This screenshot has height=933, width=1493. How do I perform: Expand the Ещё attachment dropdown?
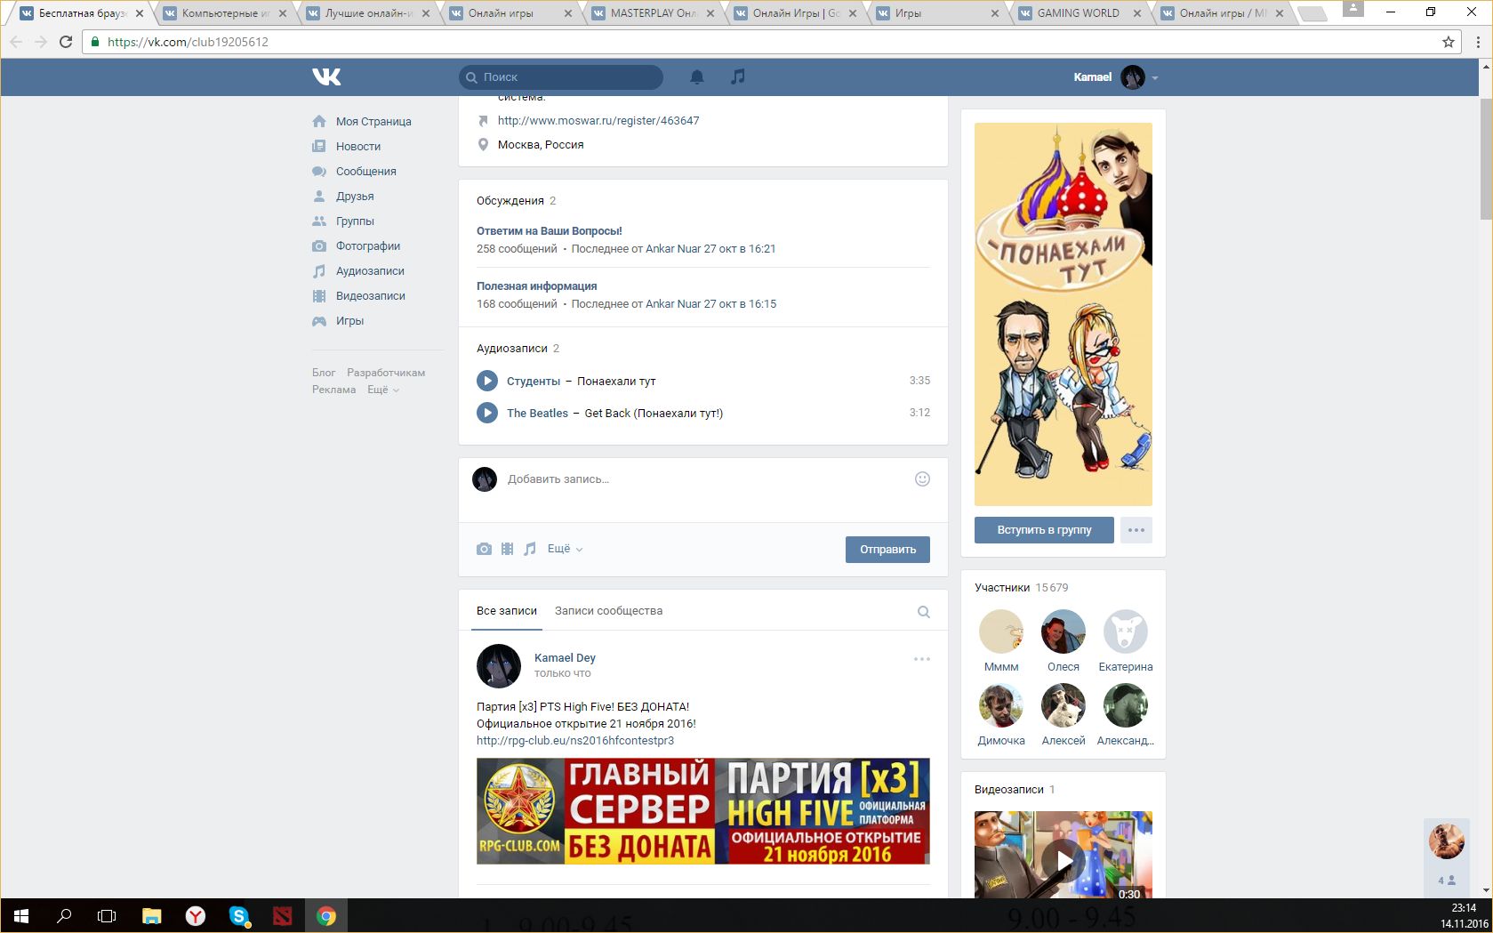565,549
